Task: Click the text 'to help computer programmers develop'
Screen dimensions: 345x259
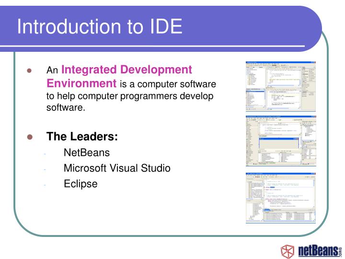Action: click(129, 96)
